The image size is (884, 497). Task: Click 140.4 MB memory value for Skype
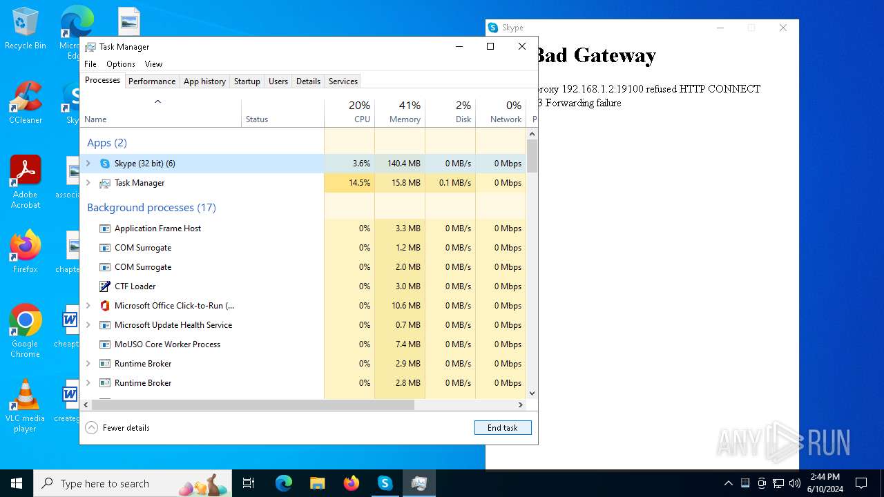[403, 164]
